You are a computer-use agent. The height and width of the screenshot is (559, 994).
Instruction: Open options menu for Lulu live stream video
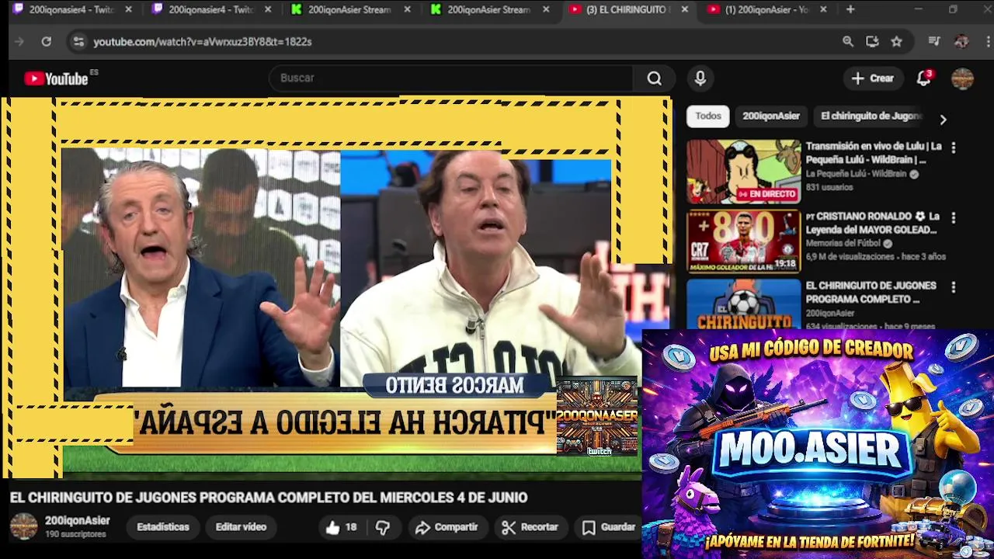[x=954, y=148]
